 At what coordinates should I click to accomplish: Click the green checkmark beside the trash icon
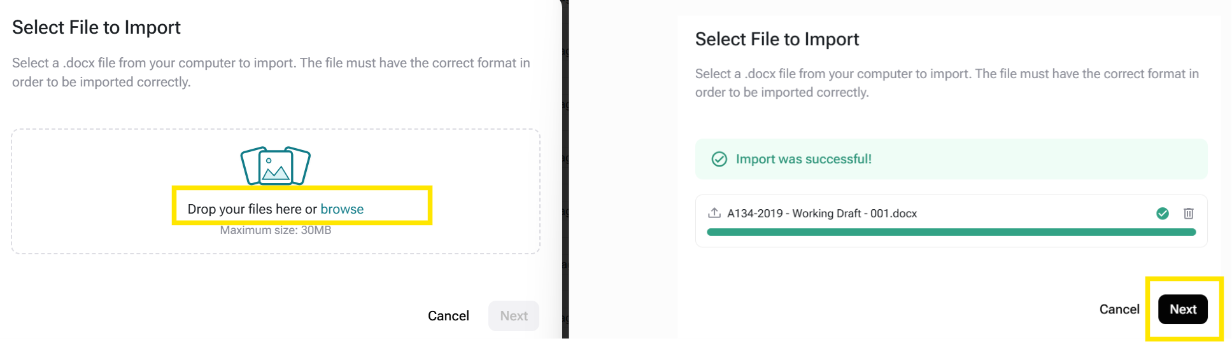pyautogui.click(x=1163, y=214)
